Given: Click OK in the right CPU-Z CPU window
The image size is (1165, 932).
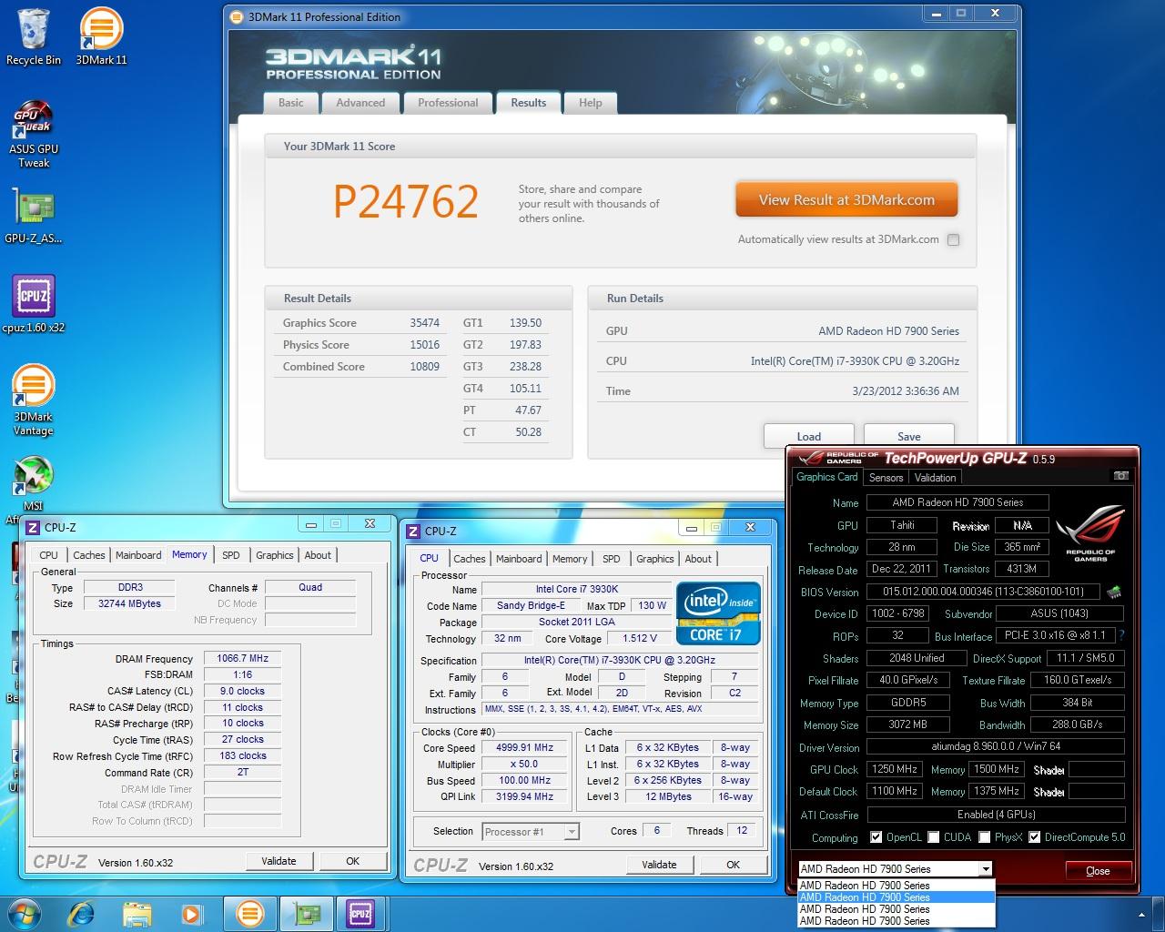Looking at the screenshot, I should coord(734,865).
